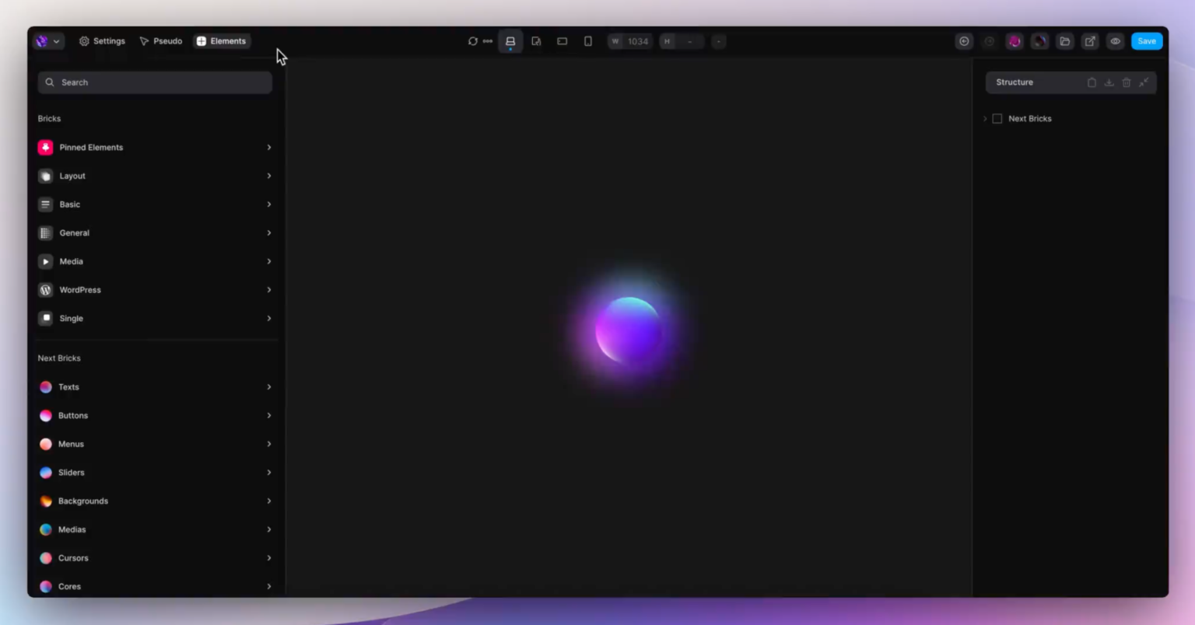
Task: Open the three-dots breakpoint options
Action: click(x=488, y=41)
